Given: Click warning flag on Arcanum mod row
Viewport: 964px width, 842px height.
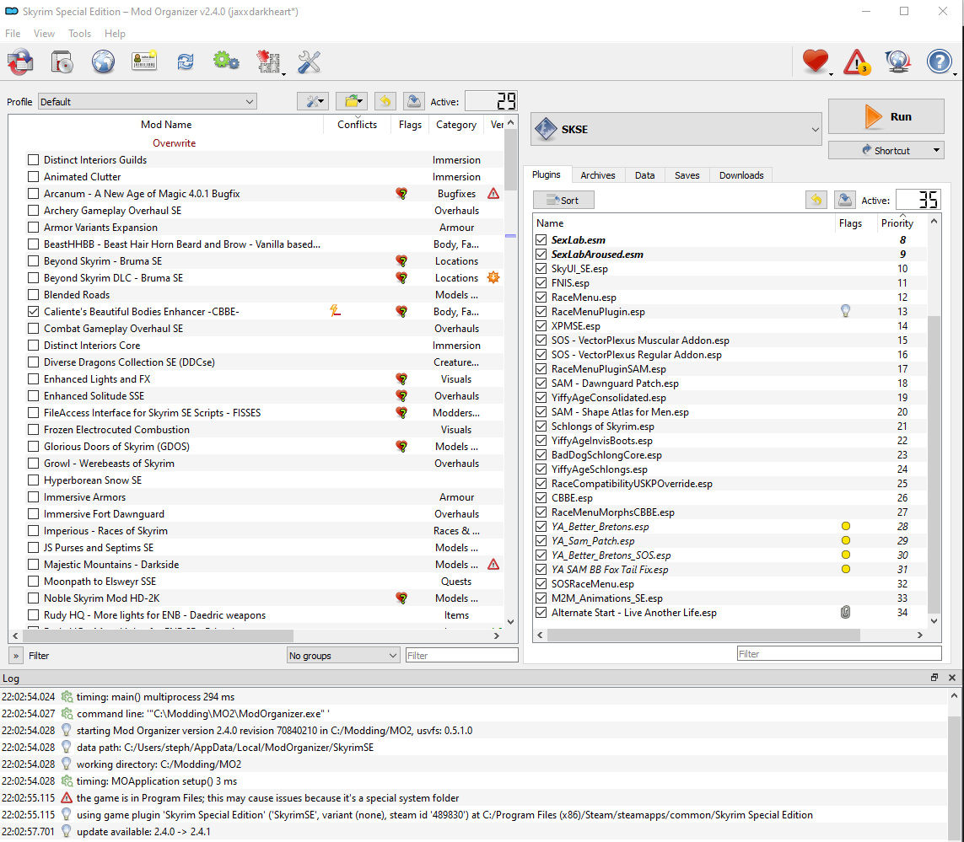Looking at the screenshot, I should click(493, 194).
